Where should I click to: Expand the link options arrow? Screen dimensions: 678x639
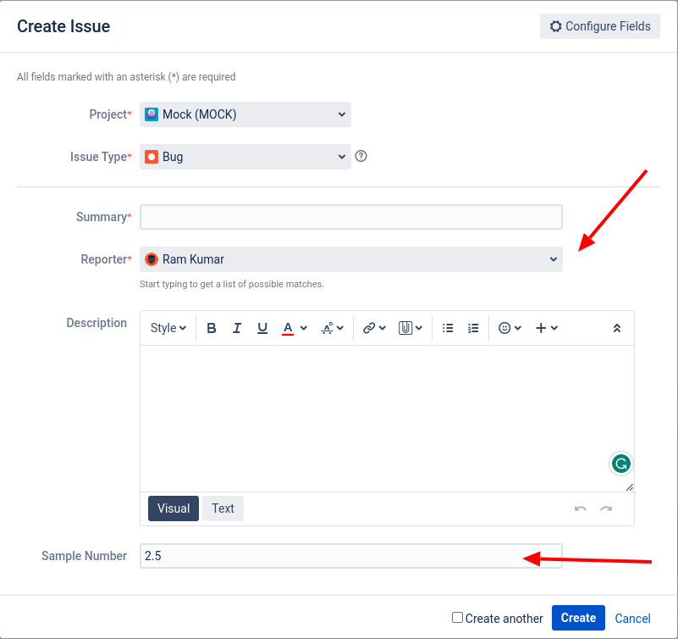(383, 328)
